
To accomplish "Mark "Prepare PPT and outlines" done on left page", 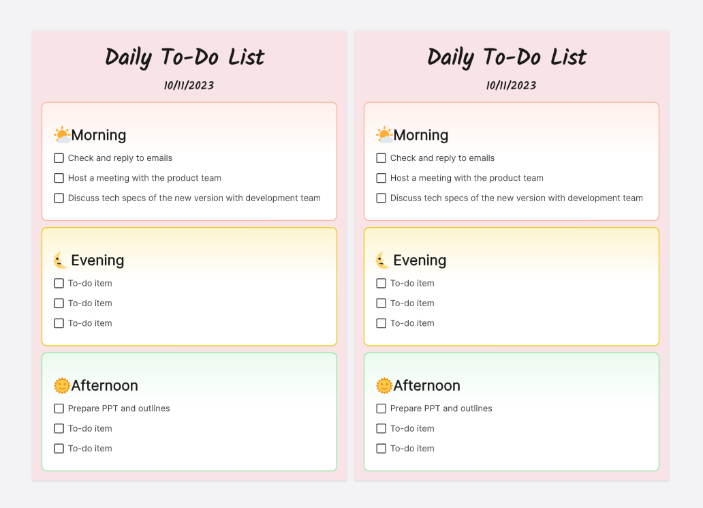I will tap(59, 408).
